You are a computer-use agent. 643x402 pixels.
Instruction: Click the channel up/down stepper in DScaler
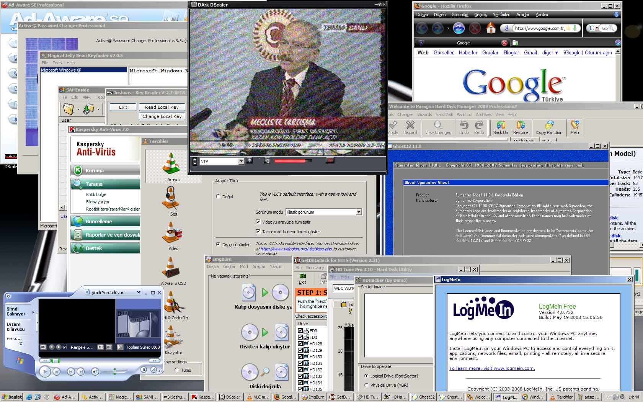tap(194, 161)
